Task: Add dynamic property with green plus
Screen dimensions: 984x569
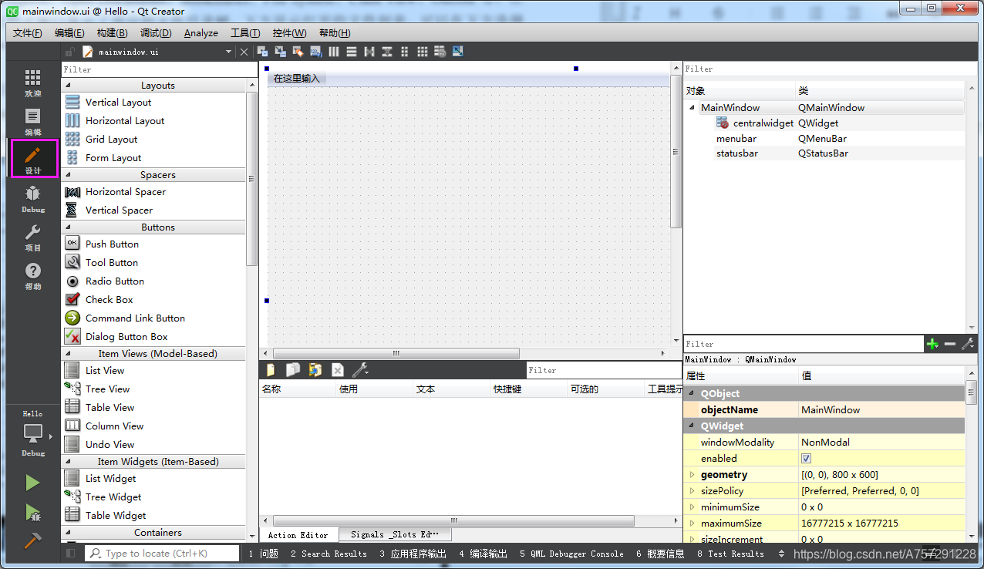Action: click(932, 344)
